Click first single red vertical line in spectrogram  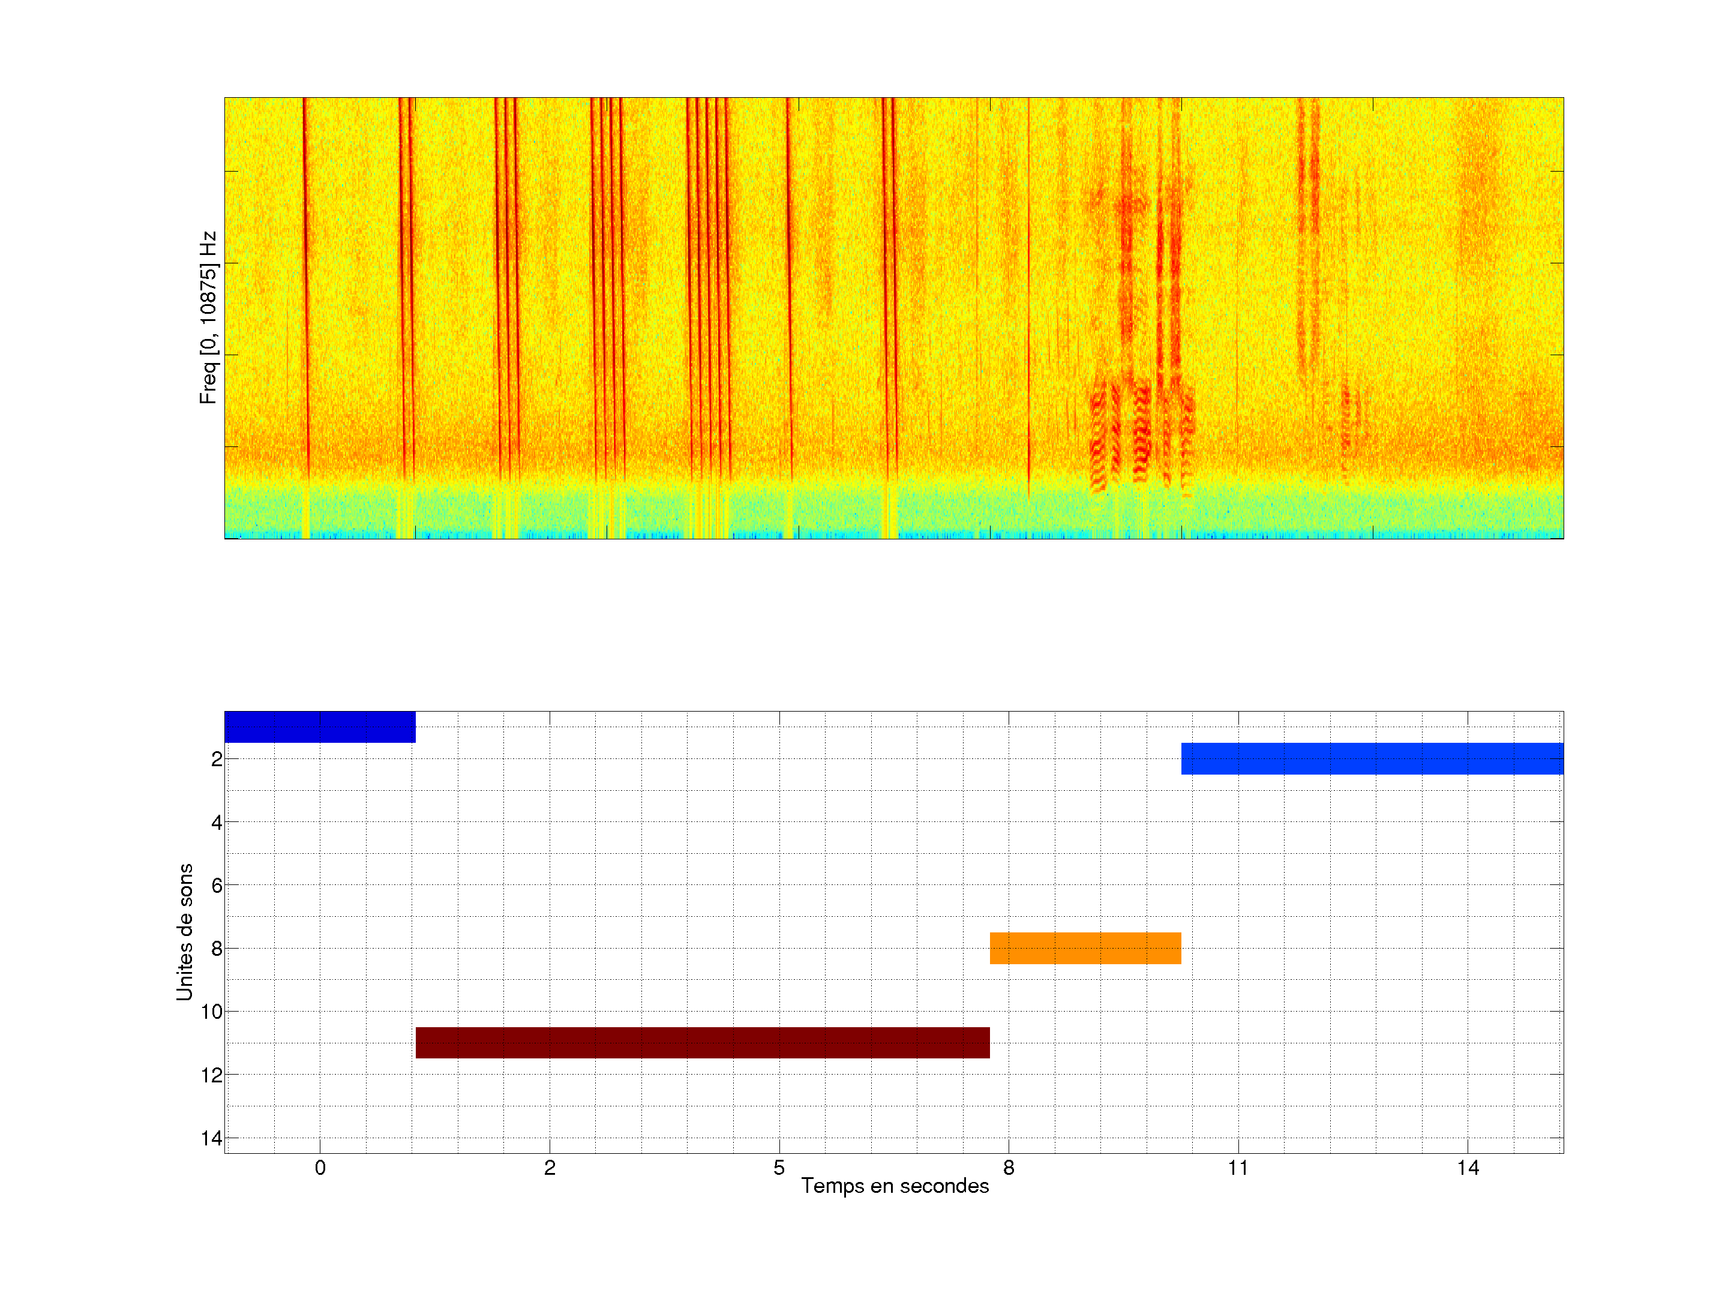pos(305,274)
